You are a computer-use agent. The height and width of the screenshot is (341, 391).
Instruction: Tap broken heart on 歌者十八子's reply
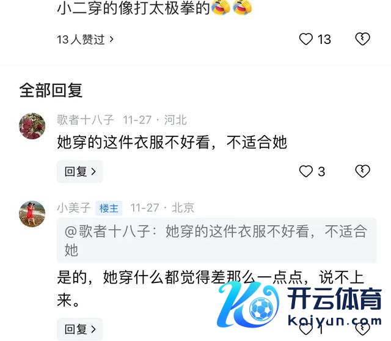362,171
